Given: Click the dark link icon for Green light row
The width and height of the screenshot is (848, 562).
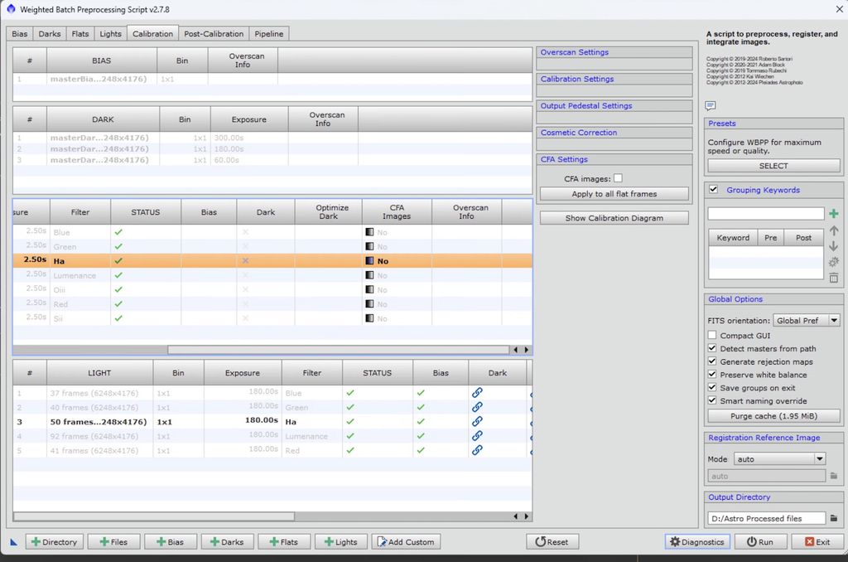Looking at the screenshot, I should (x=477, y=407).
